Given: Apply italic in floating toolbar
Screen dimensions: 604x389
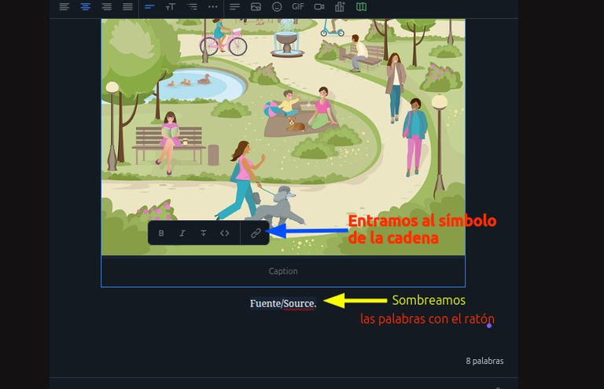Looking at the screenshot, I should (182, 233).
